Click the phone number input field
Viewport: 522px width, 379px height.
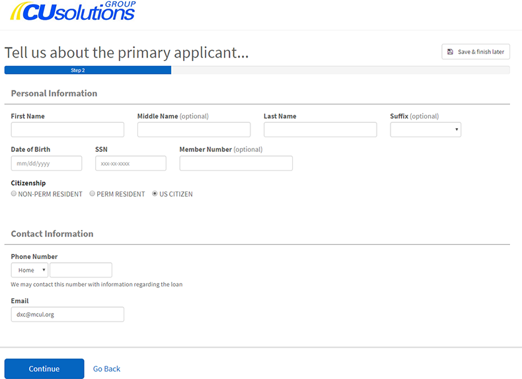pos(81,270)
